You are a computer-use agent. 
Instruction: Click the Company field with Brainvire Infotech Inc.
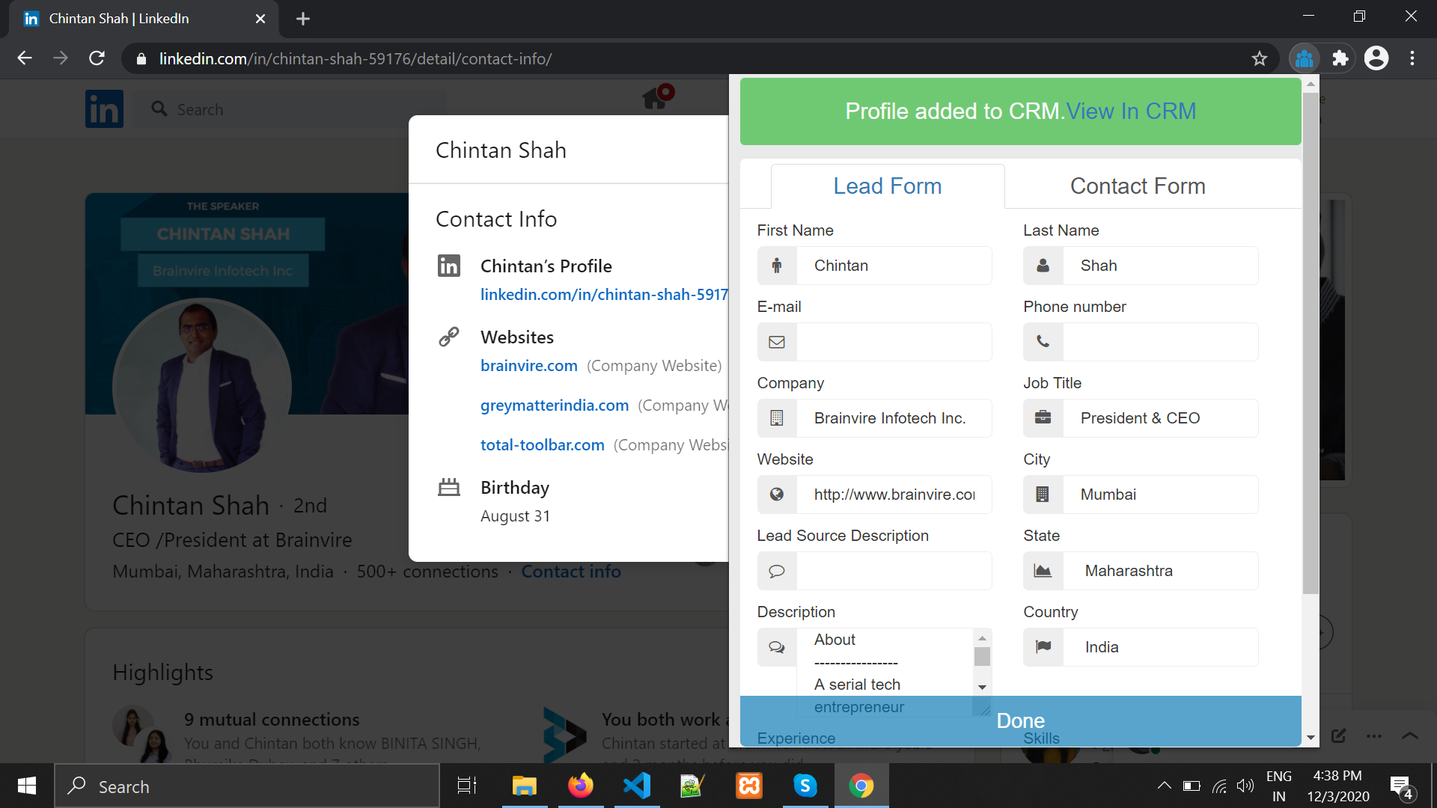894,418
